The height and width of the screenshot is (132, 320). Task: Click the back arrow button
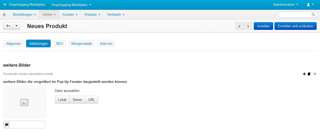coord(8,26)
